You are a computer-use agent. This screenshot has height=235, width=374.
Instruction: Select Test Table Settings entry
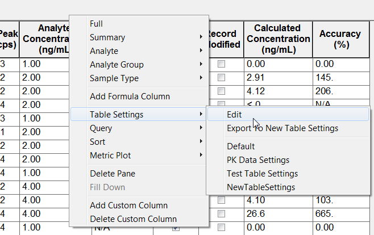pos(262,174)
